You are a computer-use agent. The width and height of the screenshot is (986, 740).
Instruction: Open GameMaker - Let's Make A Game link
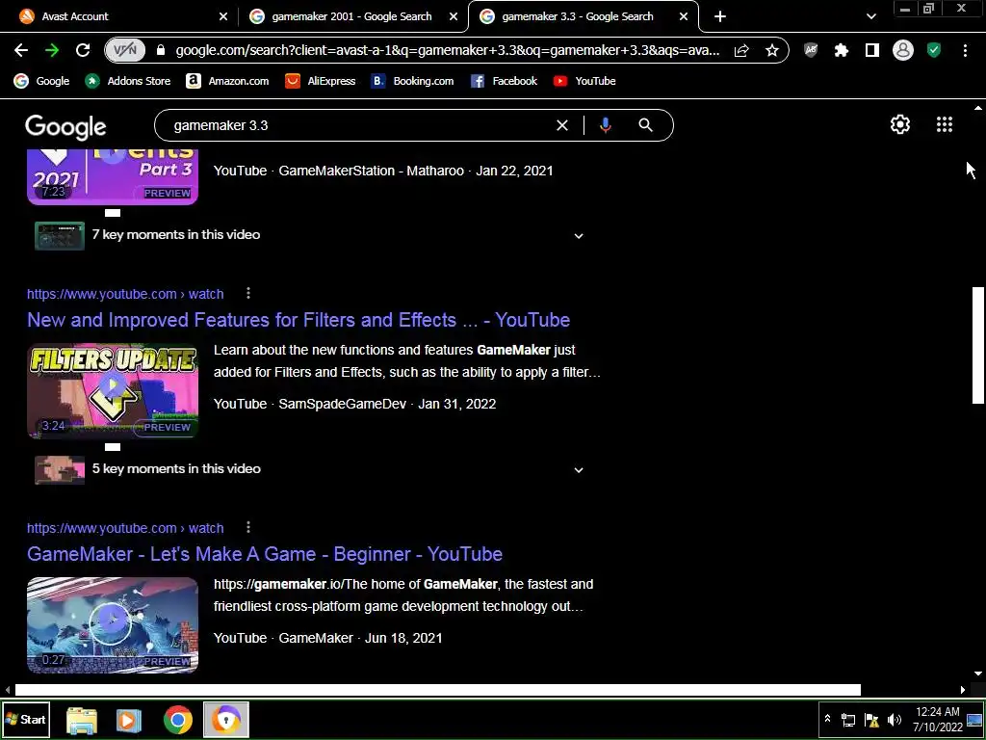click(265, 554)
